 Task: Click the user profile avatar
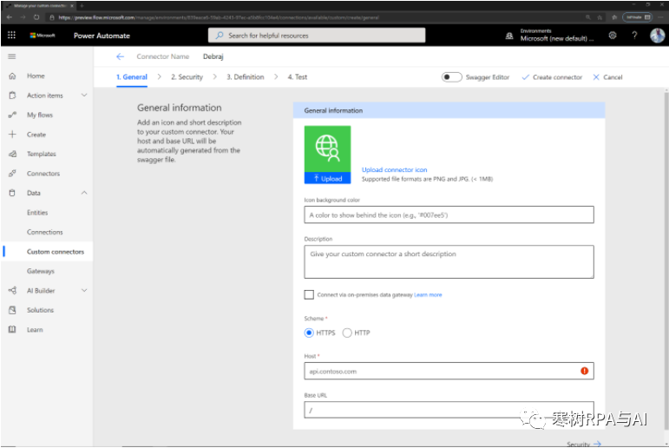tap(657, 36)
